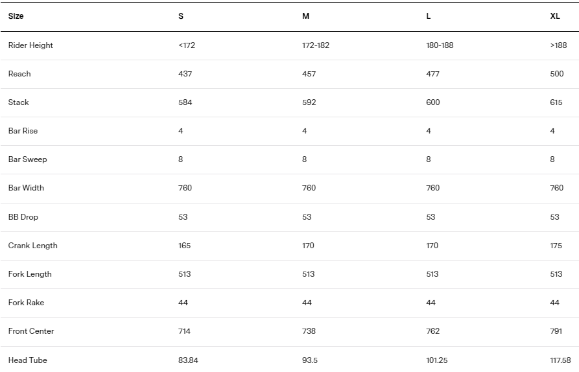
Task: Click the Bar Sweep row label
Action: coord(28,159)
